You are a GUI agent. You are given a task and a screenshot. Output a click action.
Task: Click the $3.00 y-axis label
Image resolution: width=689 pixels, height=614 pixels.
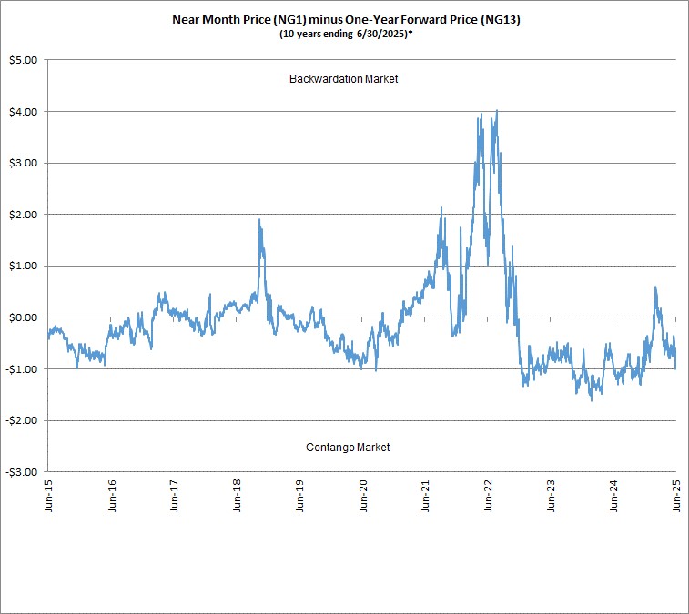point(24,164)
